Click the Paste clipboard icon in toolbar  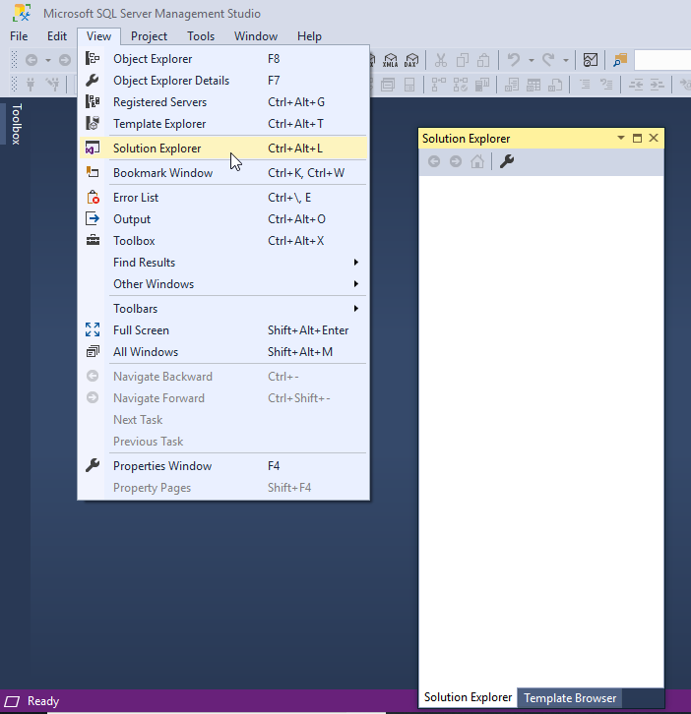(483, 60)
